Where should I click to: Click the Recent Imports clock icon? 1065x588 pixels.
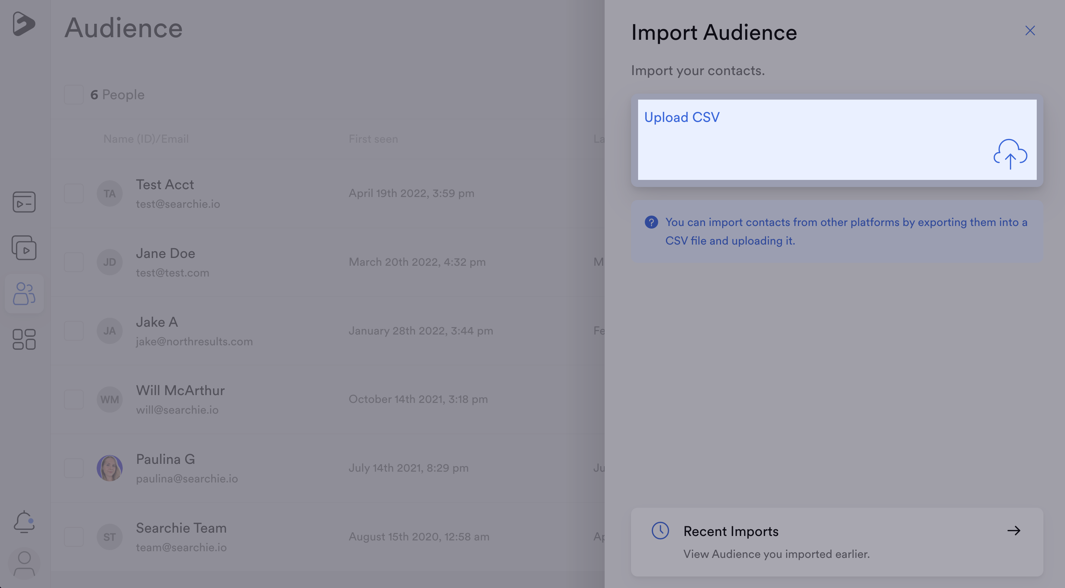[660, 530]
